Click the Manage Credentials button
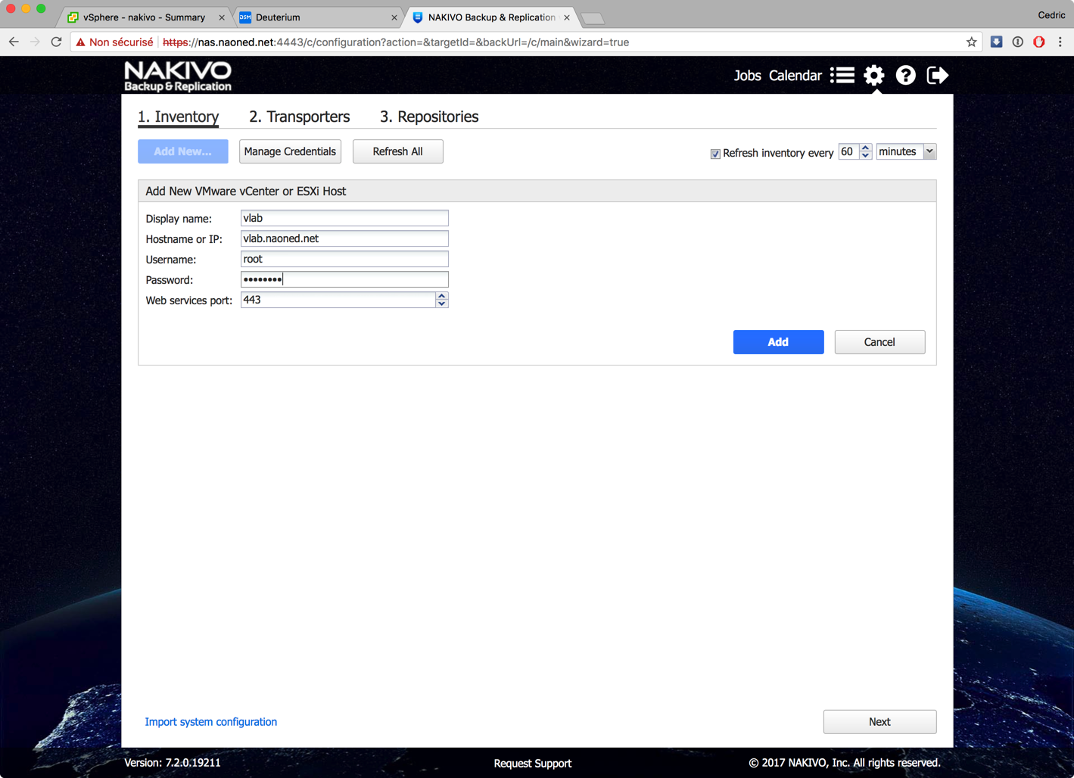 click(x=290, y=151)
